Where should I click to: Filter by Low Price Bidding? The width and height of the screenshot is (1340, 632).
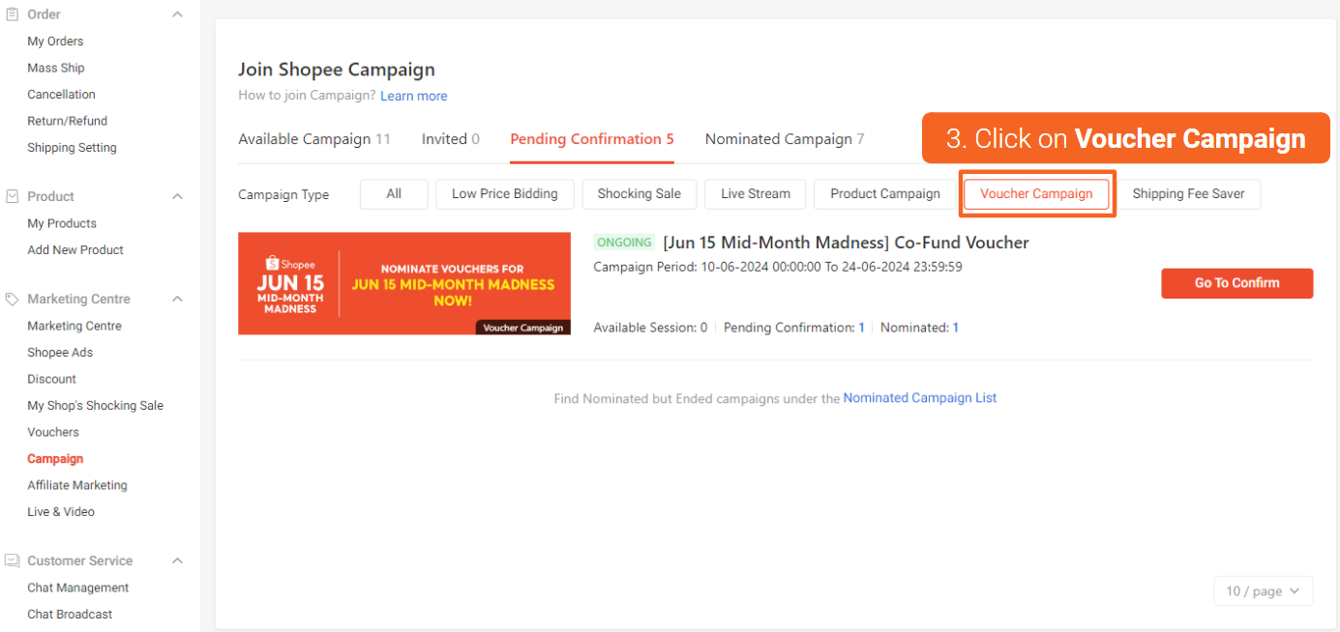click(x=505, y=194)
